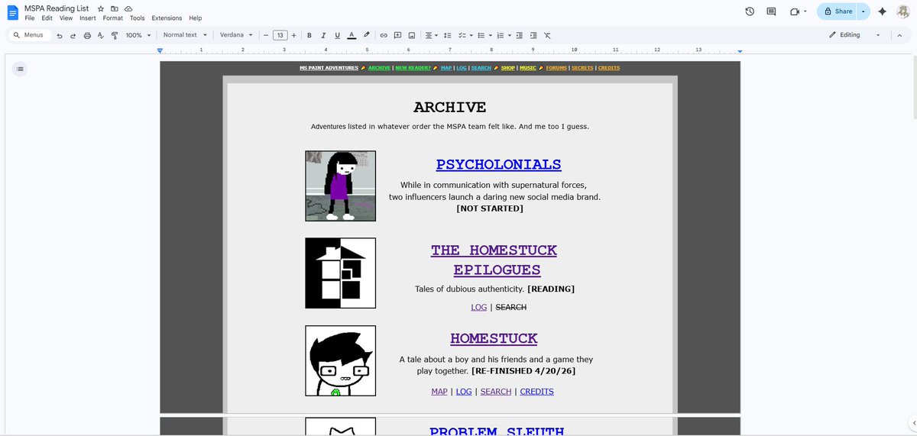Open the Edit menu
Screen dimensions: 917x436
pyautogui.click(x=47, y=18)
